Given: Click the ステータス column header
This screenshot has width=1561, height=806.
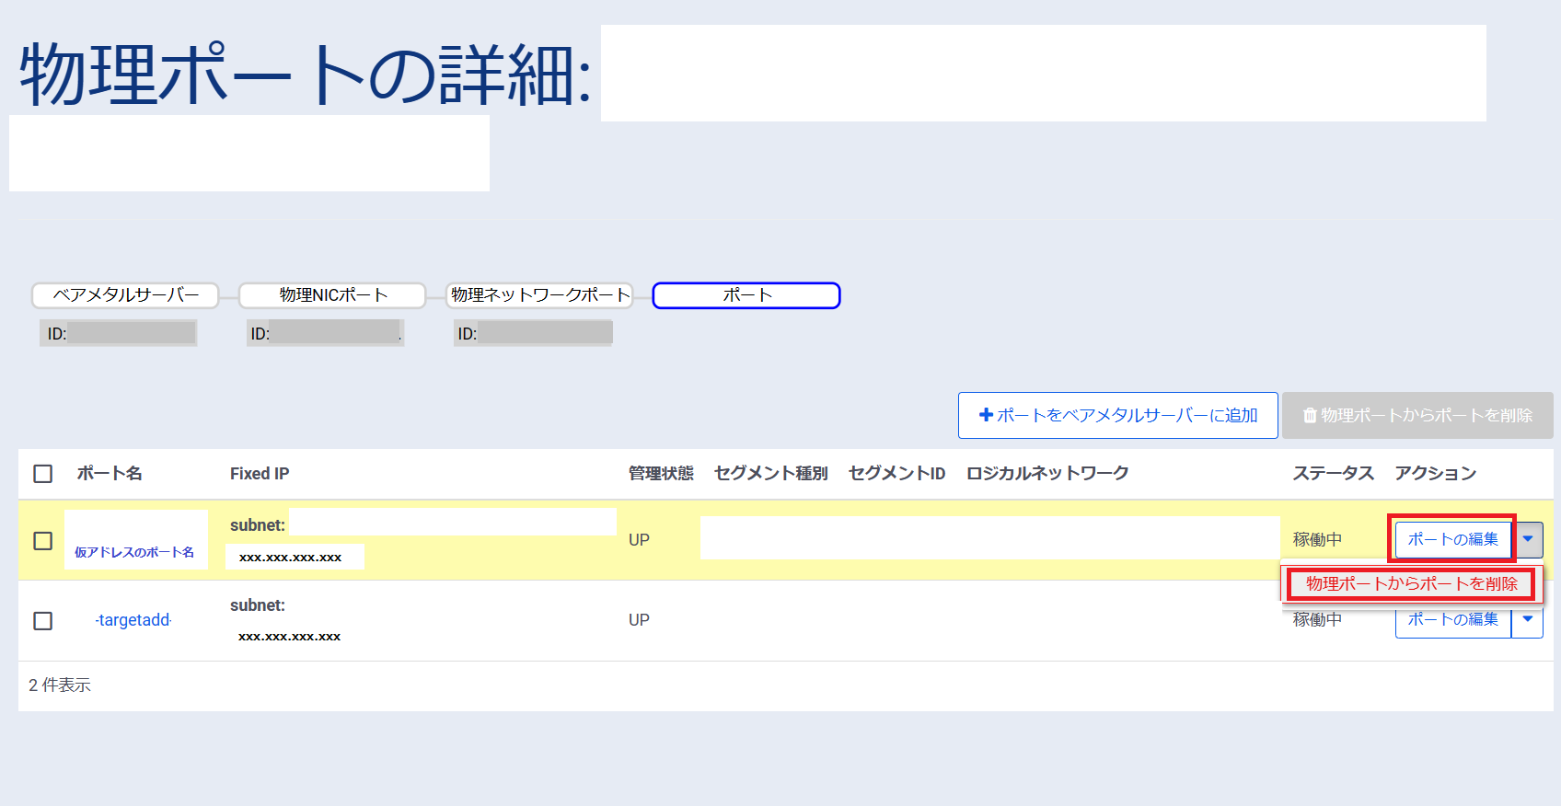Looking at the screenshot, I should tap(1333, 474).
